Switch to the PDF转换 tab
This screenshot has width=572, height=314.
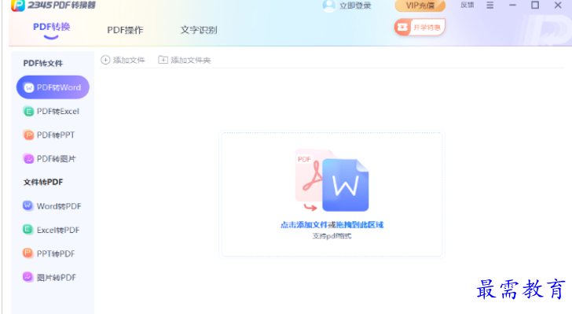pos(51,27)
